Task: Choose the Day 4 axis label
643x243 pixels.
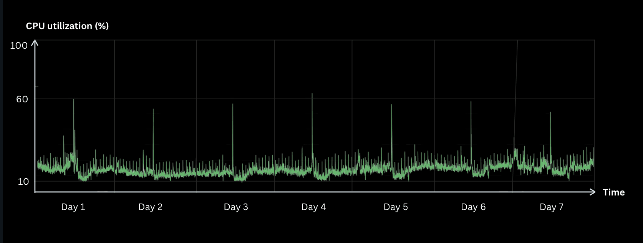Action: click(313, 207)
